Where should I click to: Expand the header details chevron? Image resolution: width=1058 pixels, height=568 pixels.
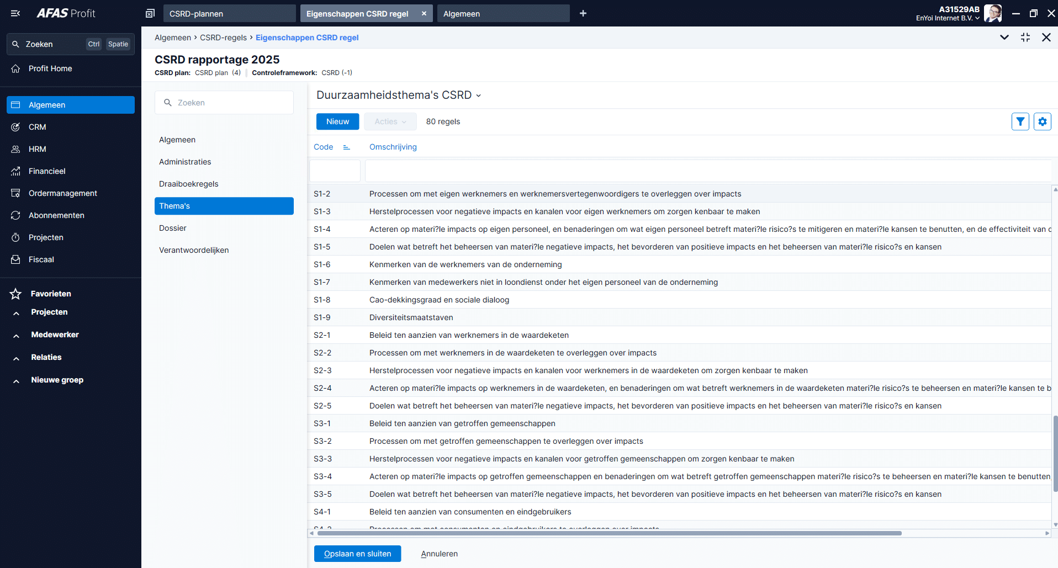(1004, 38)
